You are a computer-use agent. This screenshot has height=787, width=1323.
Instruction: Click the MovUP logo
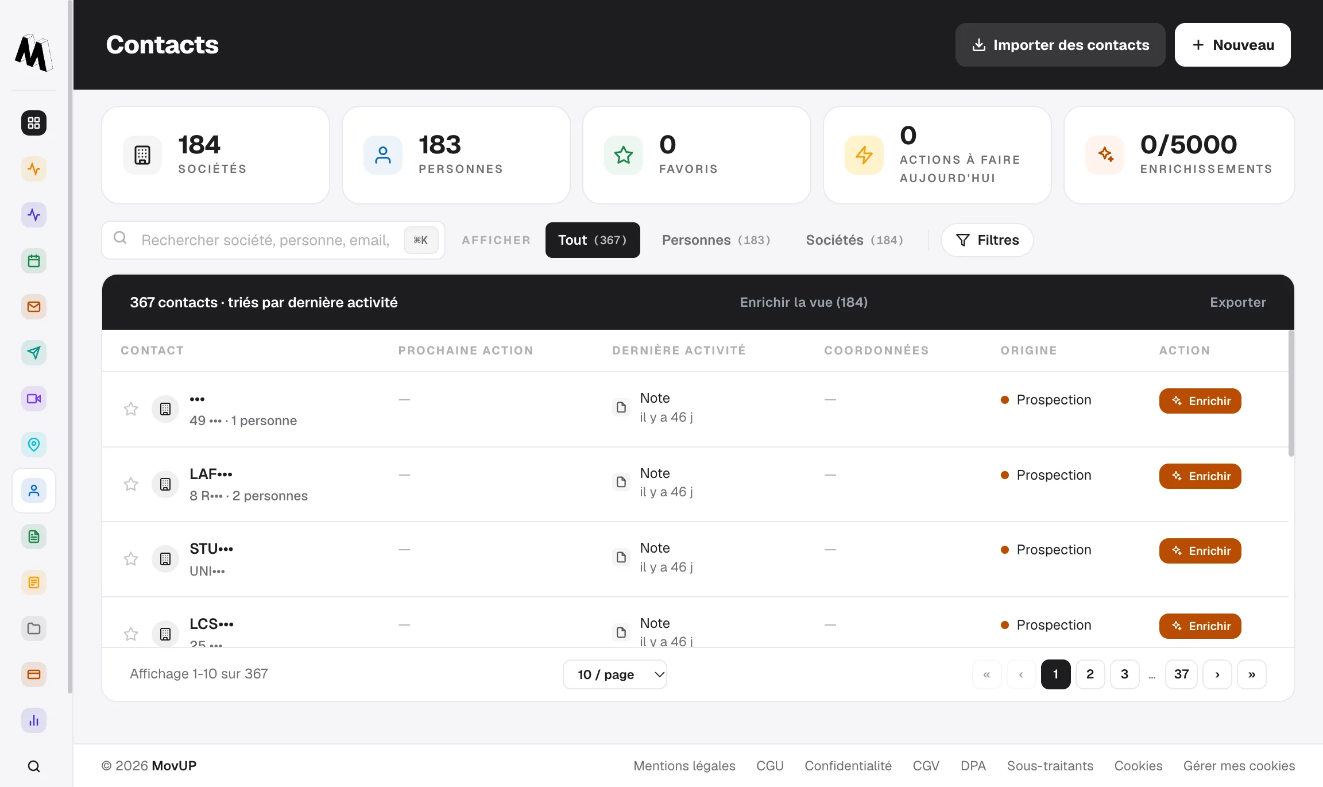tap(33, 53)
